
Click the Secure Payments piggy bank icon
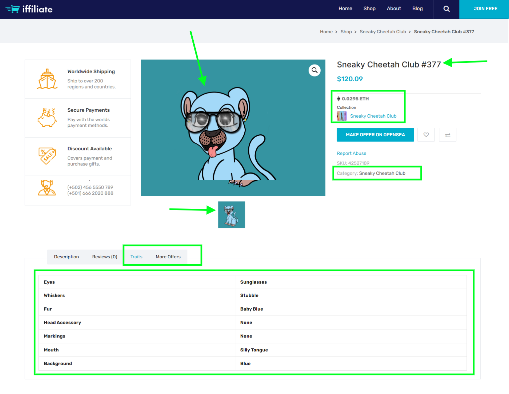(47, 118)
